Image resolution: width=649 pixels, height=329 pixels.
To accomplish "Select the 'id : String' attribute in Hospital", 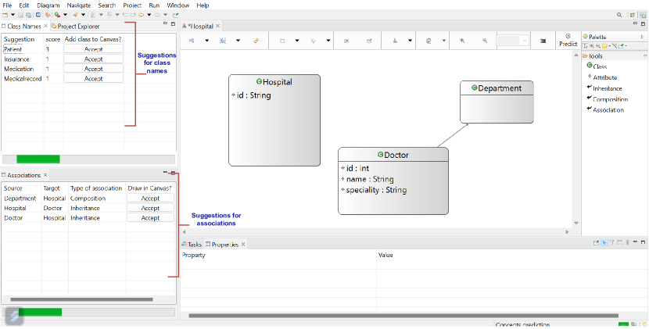I will 251,95.
